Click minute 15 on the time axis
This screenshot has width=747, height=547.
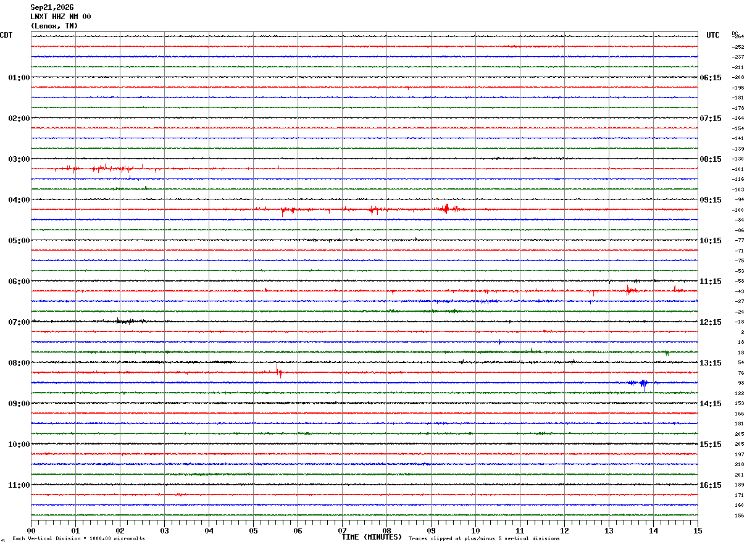pos(698,531)
